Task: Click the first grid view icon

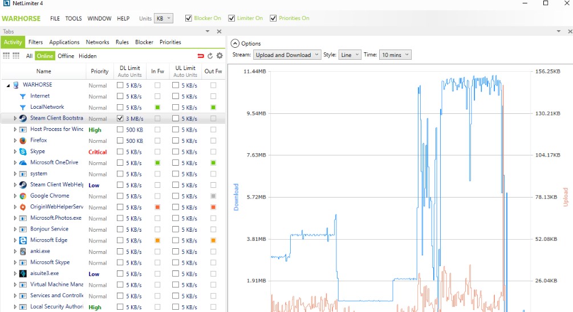Action: coord(6,56)
